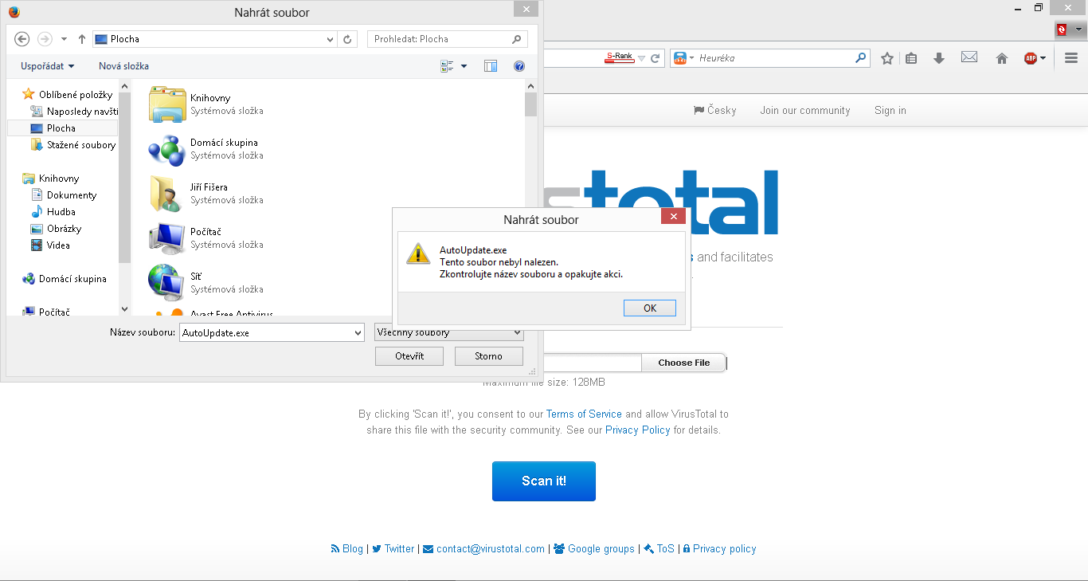Open Dokumenty in the sidebar
Screen dimensions: 1088x581
pyautogui.click(x=64, y=195)
